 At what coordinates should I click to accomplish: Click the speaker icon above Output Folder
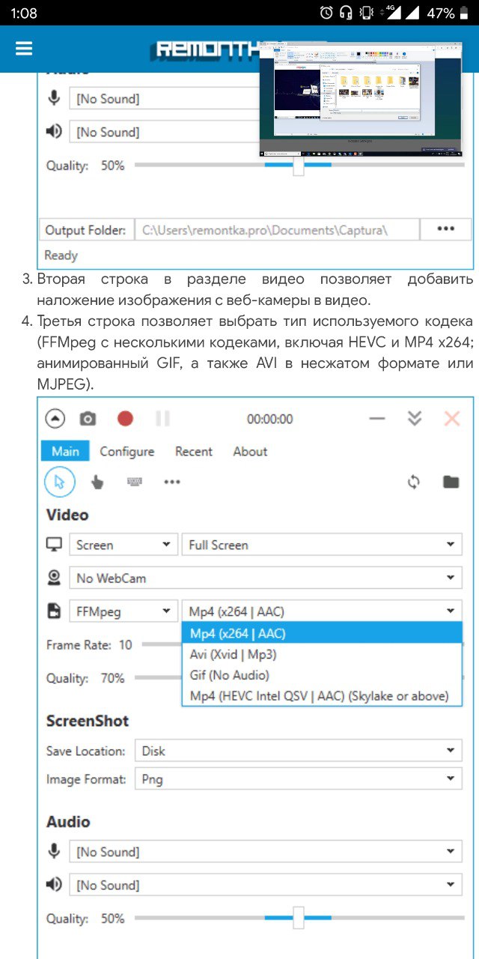point(54,132)
